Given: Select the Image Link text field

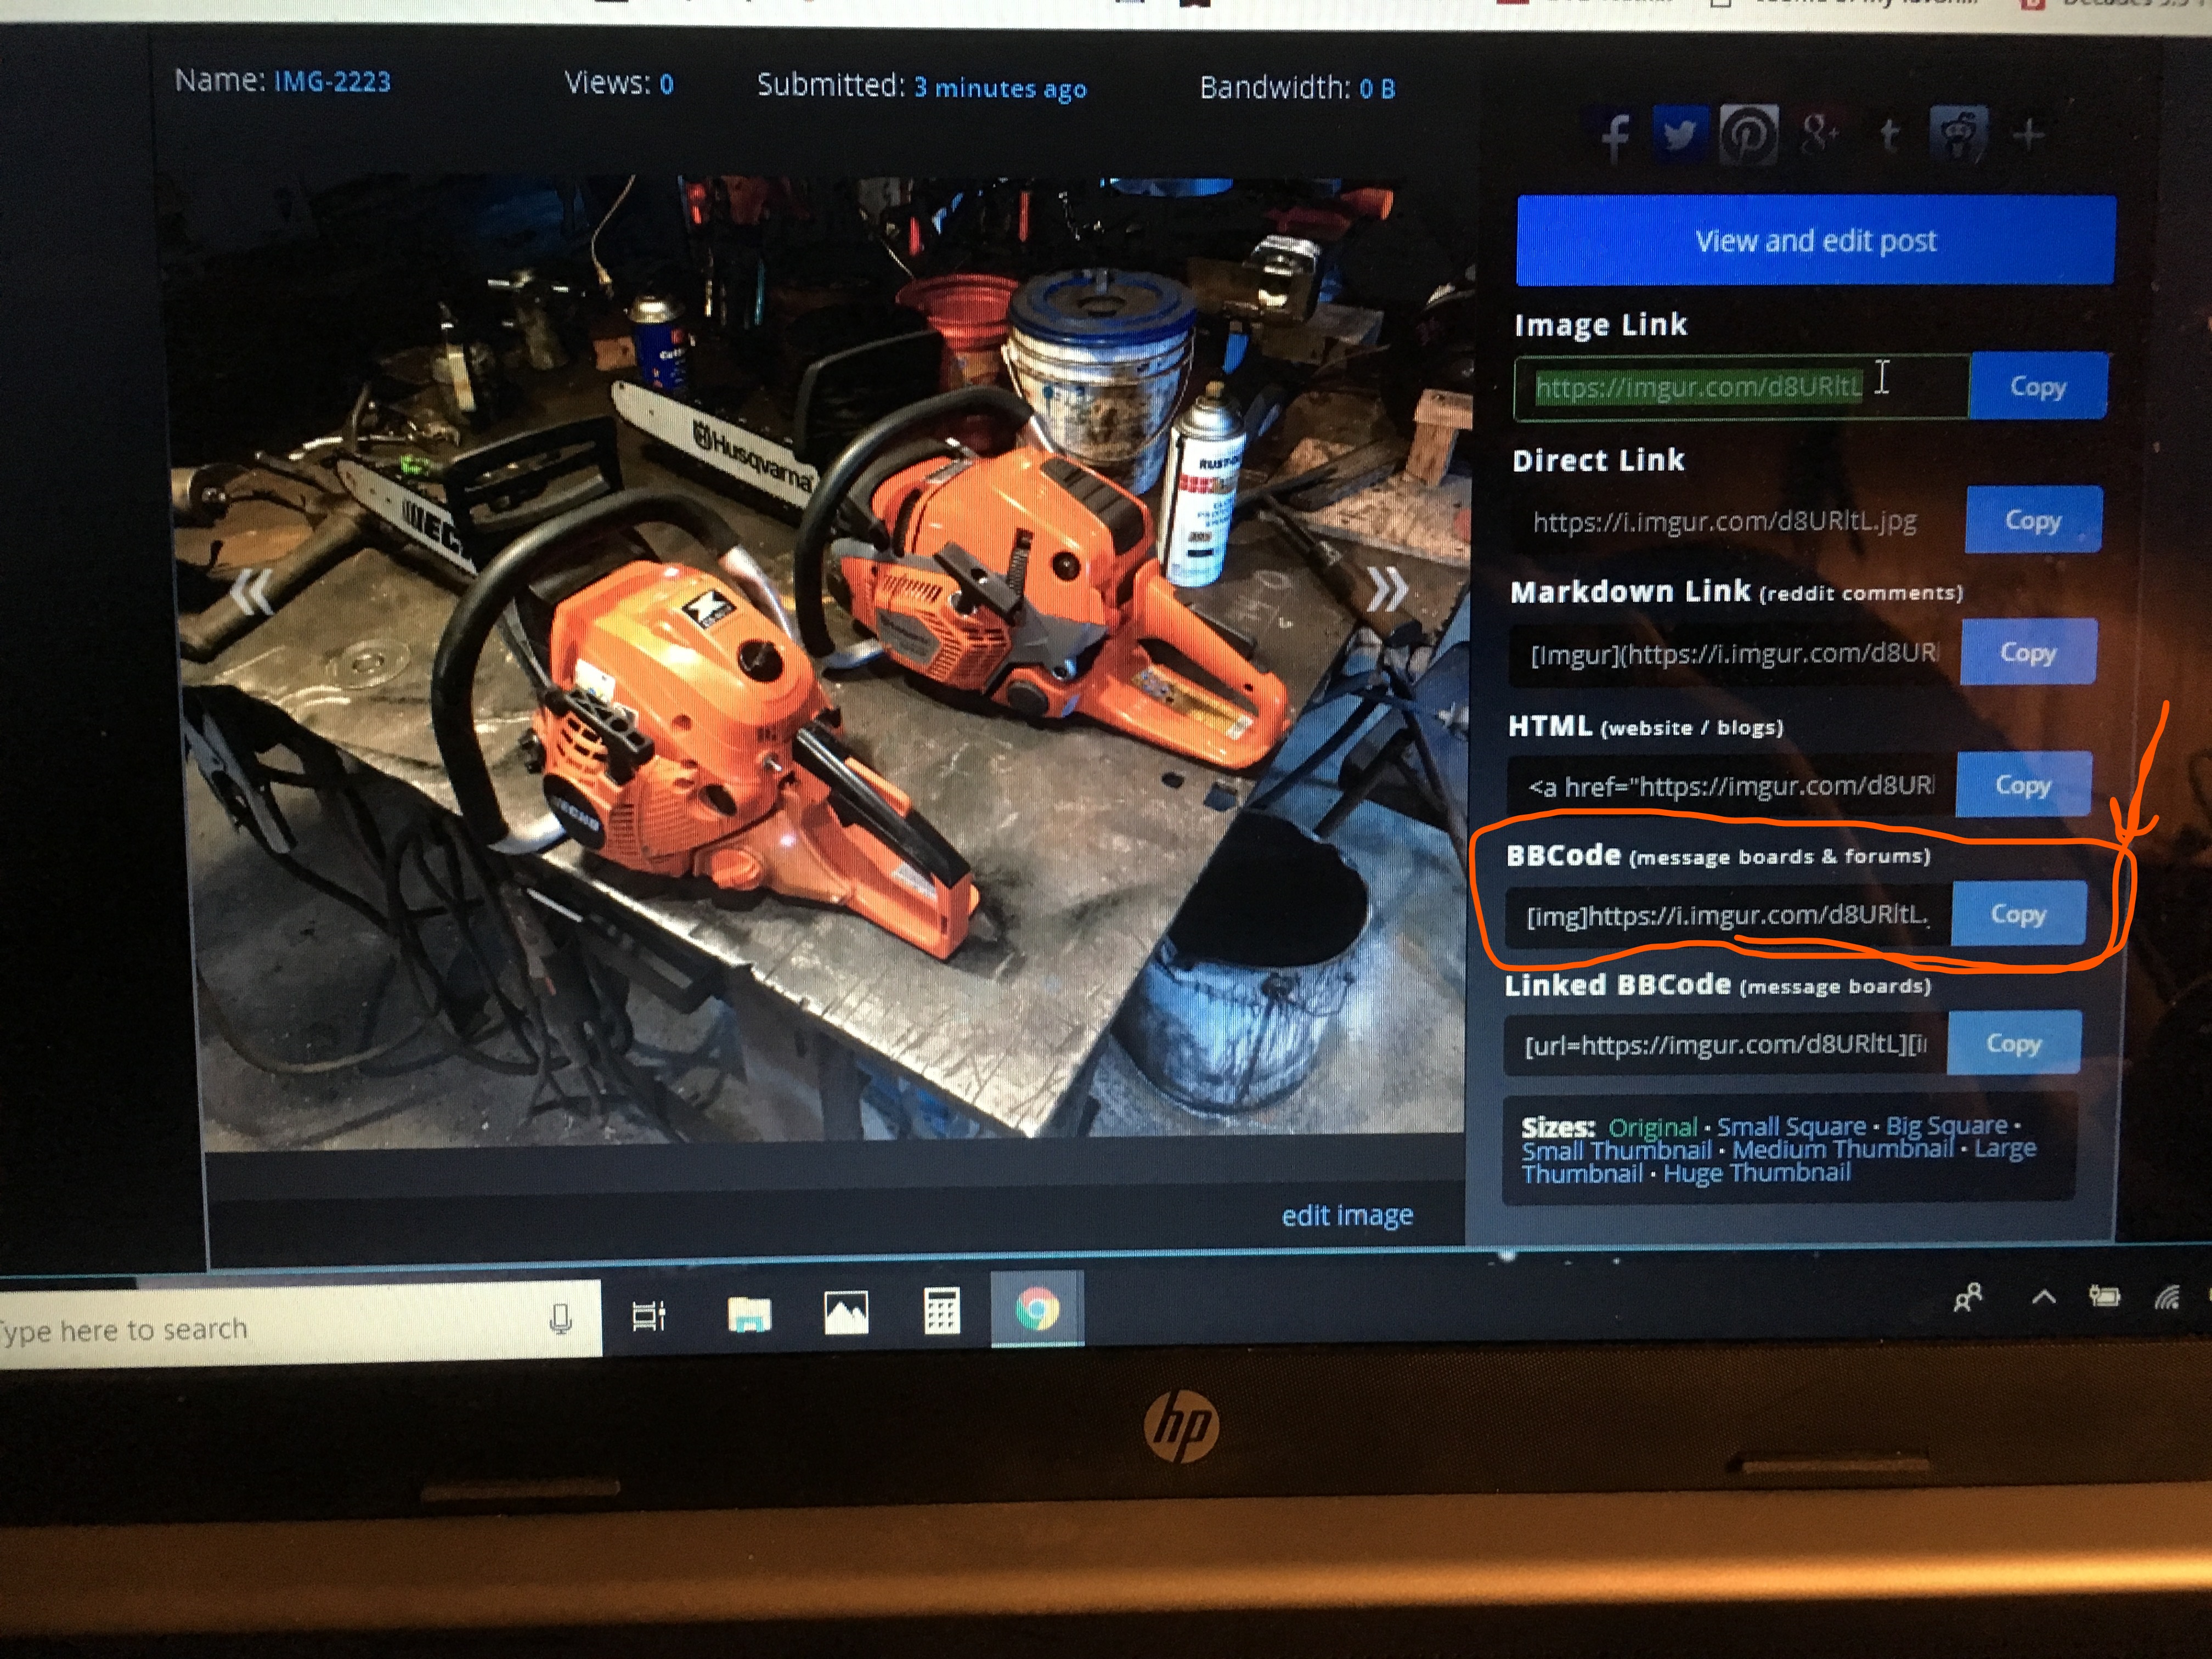Looking at the screenshot, I should [x=1742, y=387].
